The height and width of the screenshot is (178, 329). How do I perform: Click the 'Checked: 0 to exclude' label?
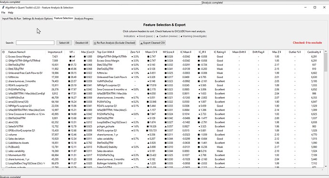tap(307, 43)
